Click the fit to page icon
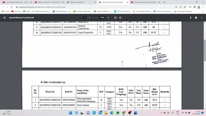206x116 pixels. coord(115,18)
